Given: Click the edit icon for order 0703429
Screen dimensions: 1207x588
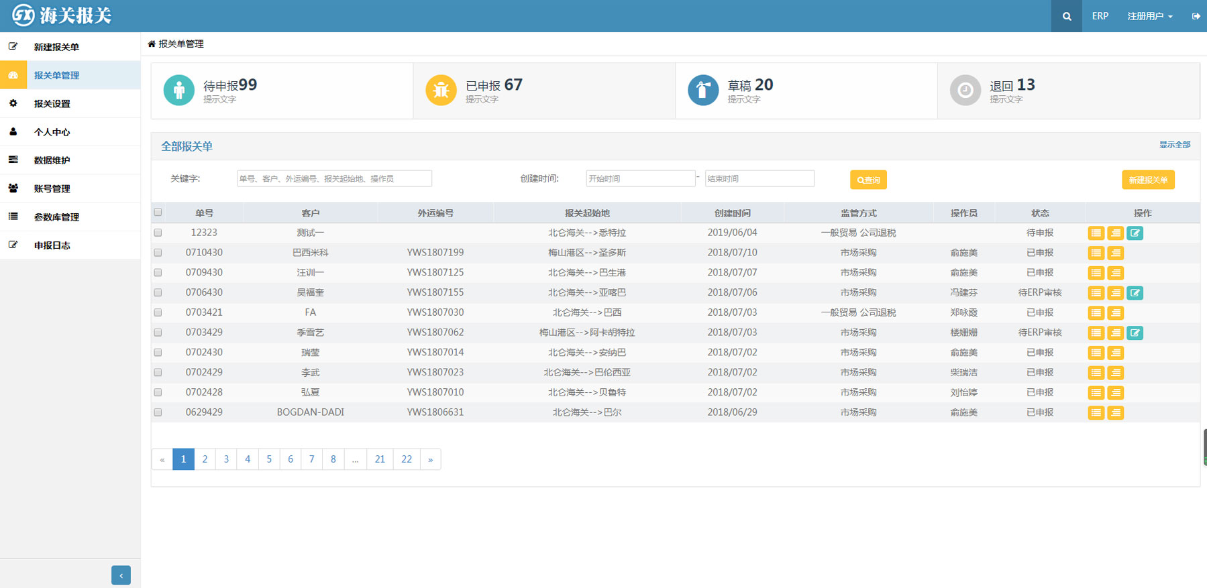Looking at the screenshot, I should [x=1135, y=333].
